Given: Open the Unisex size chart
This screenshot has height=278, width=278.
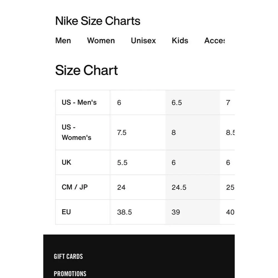Looking at the screenshot, I should (x=143, y=41).
